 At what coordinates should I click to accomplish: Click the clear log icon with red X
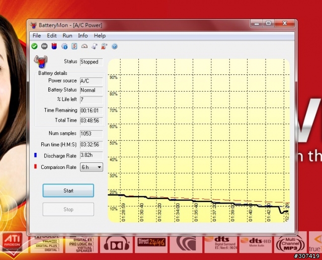[104, 46]
